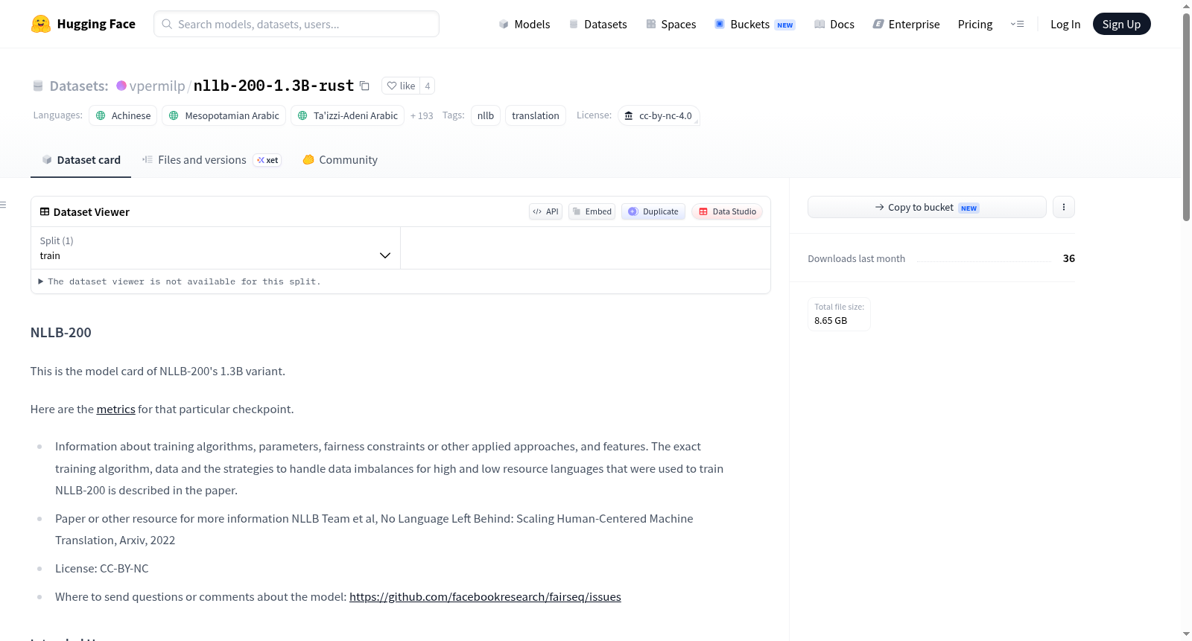This screenshot has height=641, width=1192.
Task: Click the Embed button
Action: 592,211
